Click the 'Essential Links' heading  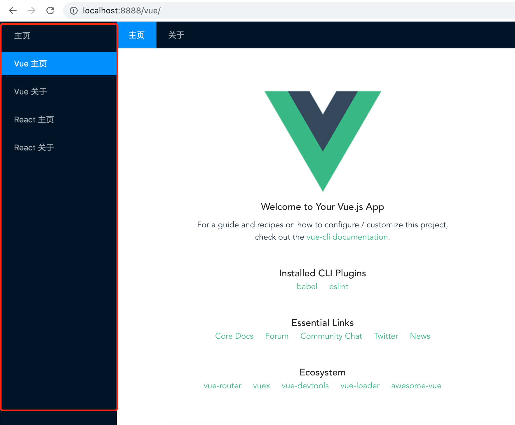(322, 323)
